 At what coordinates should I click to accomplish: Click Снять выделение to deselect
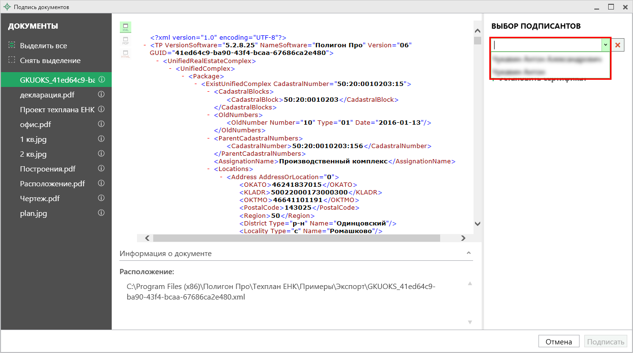50,61
